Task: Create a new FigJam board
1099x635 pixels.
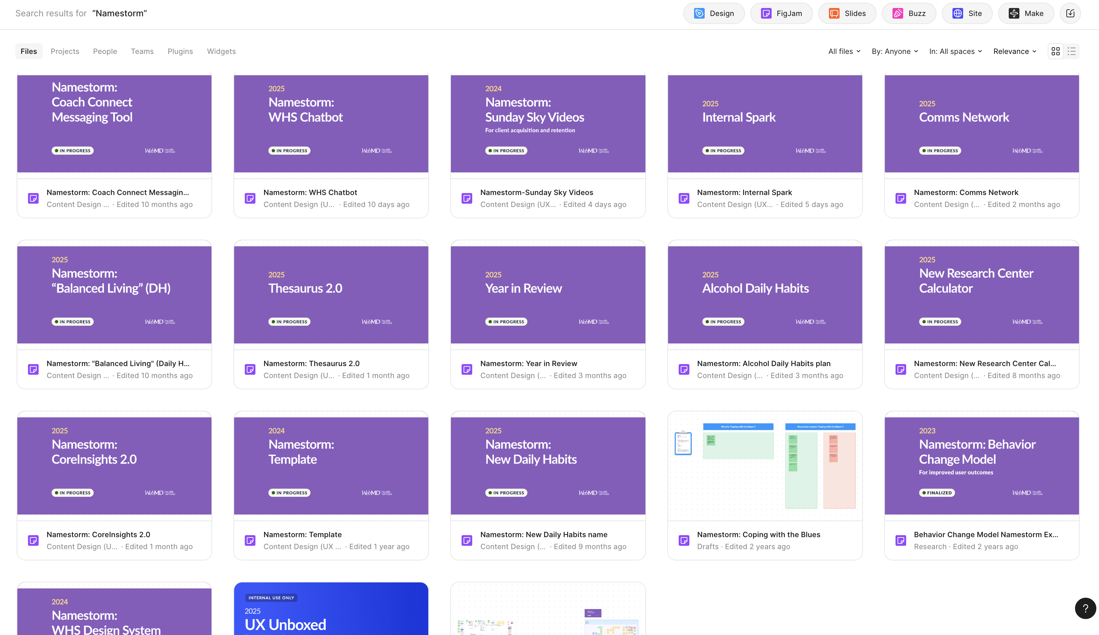Action: pos(781,14)
